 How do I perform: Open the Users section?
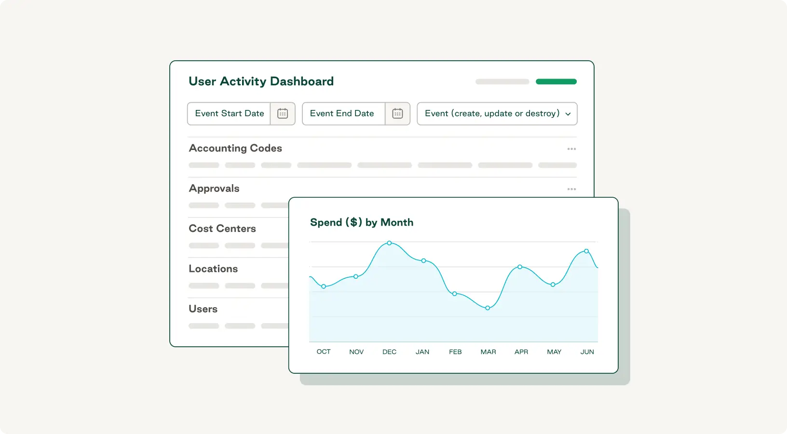(x=203, y=309)
